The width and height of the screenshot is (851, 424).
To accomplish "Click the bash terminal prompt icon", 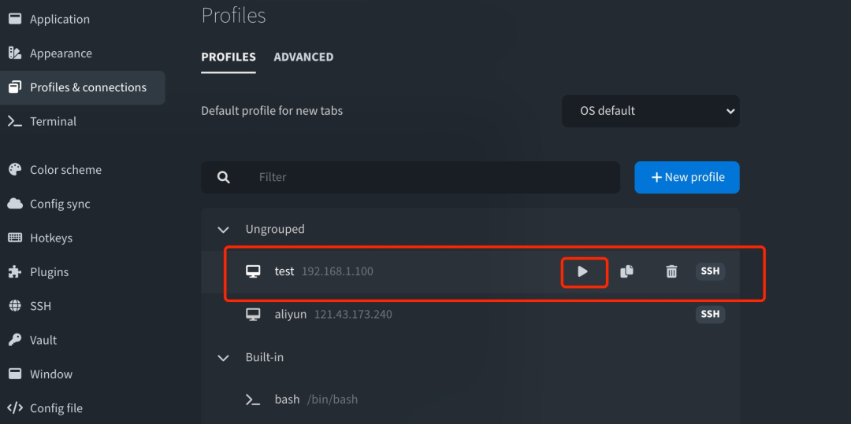I will click(253, 400).
